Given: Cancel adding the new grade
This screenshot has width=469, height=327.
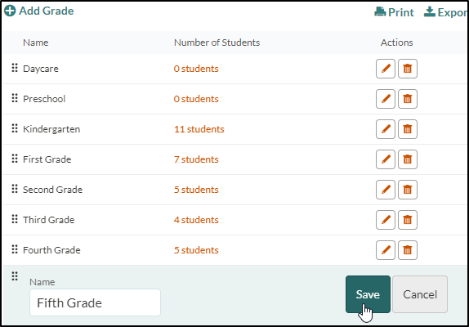Looking at the screenshot, I should 420,294.
